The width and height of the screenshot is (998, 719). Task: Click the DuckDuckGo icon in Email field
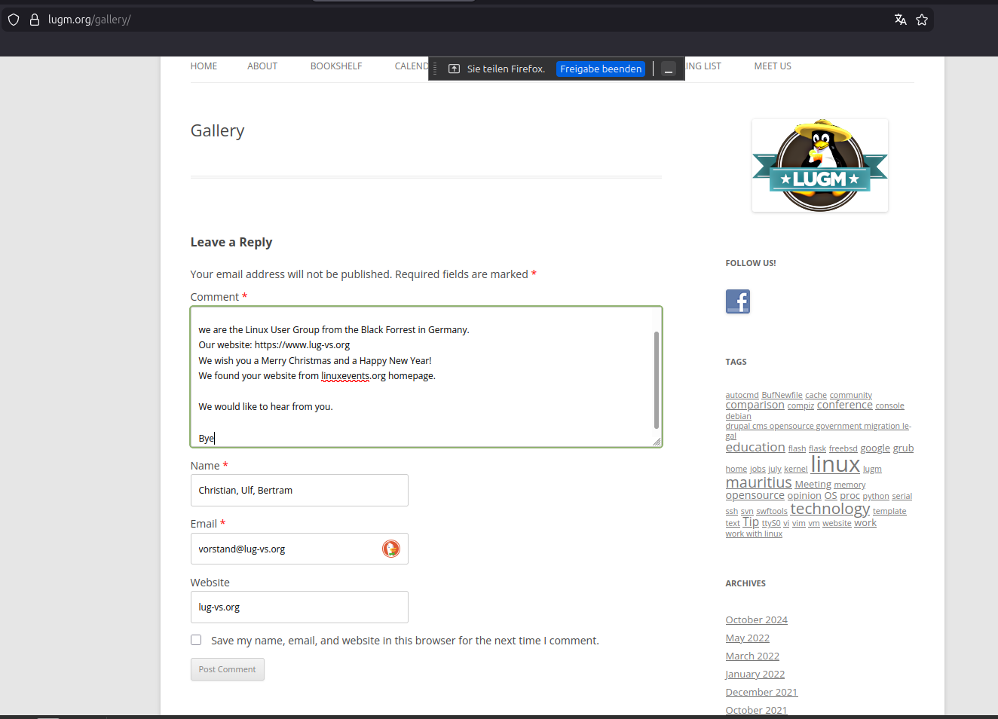point(390,549)
